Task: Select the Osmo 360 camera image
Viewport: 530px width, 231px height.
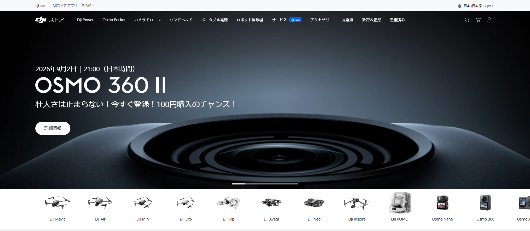Action: click(485, 203)
